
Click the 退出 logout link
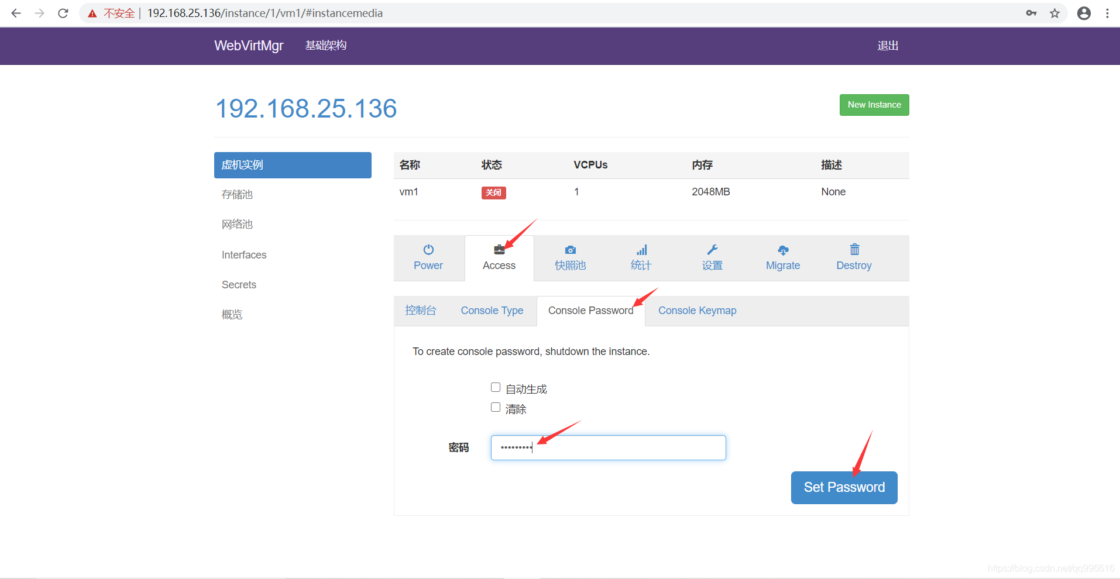click(888, 46)
